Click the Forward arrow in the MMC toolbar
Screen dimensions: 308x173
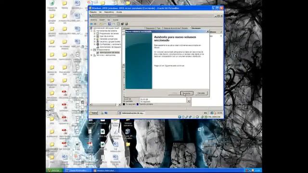(95, 24)
